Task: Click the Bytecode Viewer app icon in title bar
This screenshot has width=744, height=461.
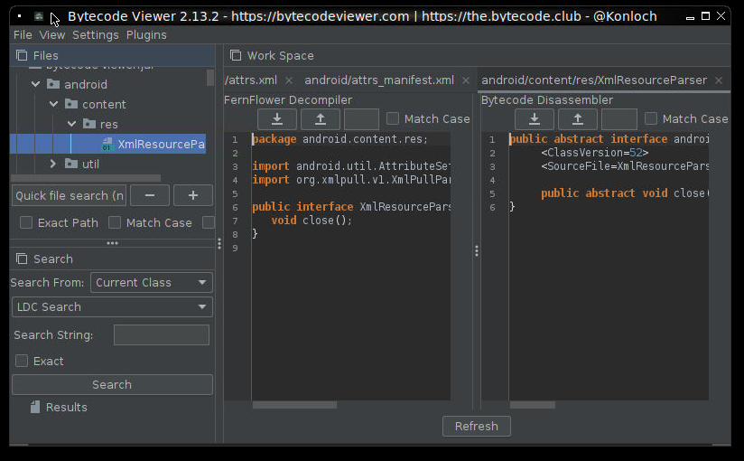Action: click(39, 16)
